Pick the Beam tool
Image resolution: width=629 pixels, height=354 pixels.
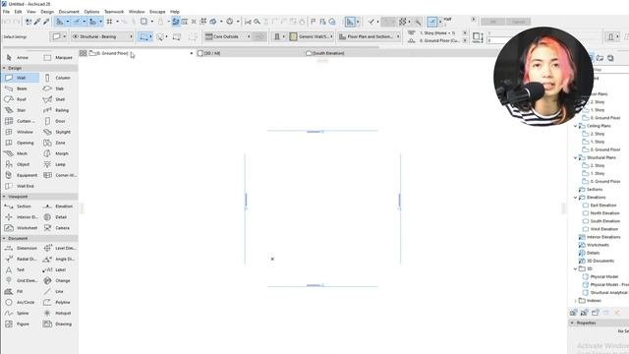[x=21, y=88]
